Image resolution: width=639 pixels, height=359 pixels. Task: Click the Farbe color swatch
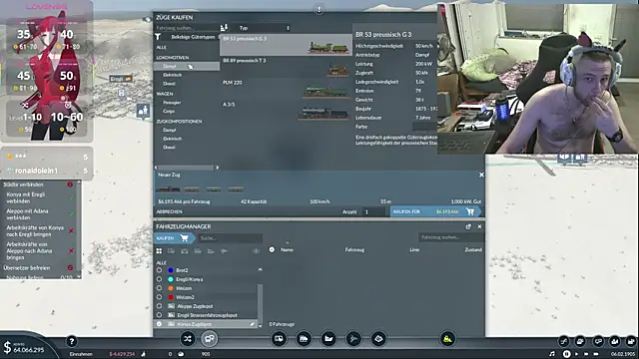[424, 127]
